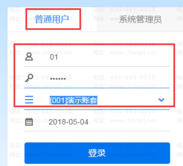Focus the masked password field

[97, 79]
